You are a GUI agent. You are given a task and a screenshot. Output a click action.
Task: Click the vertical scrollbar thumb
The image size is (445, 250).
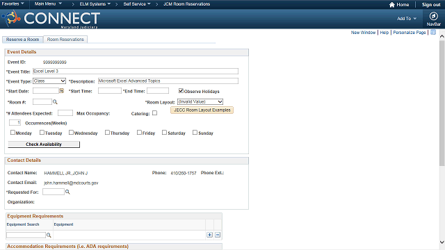pyautogui.click(x=442, y=103)
